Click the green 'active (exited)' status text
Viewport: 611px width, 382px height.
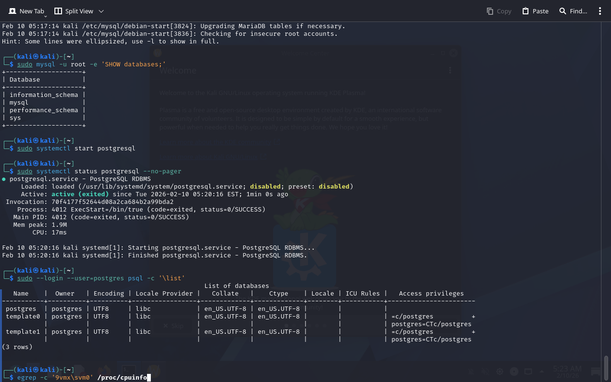point(80,194)
